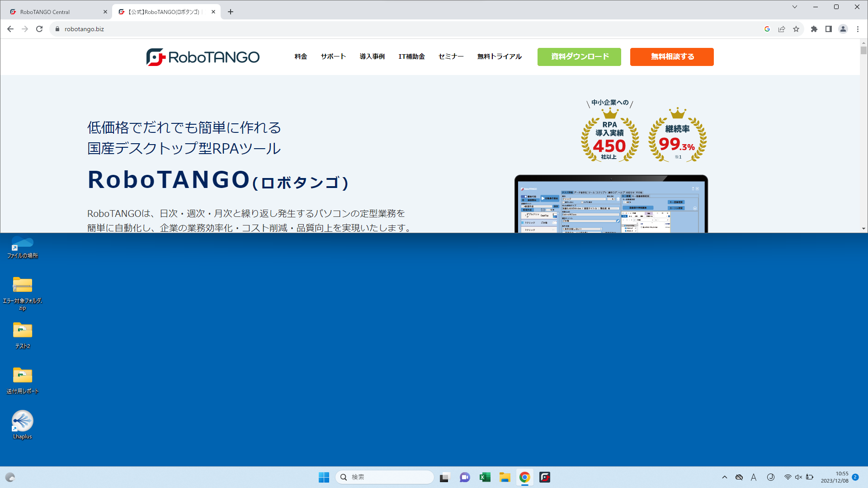868x488 pixels.
Task: Open the Chrome extensions puzzle icon
Action: (x=813, y=29)
